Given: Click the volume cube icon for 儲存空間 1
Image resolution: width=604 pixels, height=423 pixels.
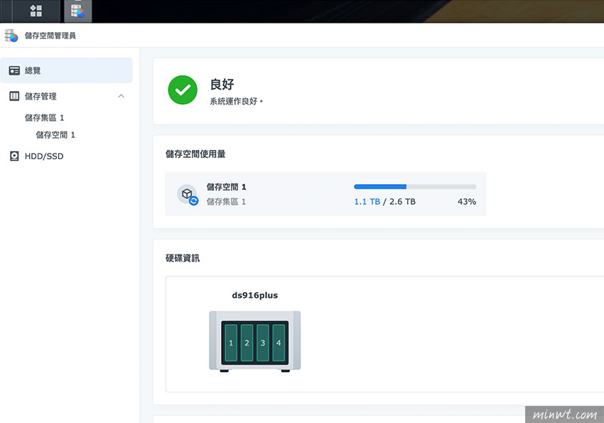Looking at the screenshot, I should [x=188, y=194].
